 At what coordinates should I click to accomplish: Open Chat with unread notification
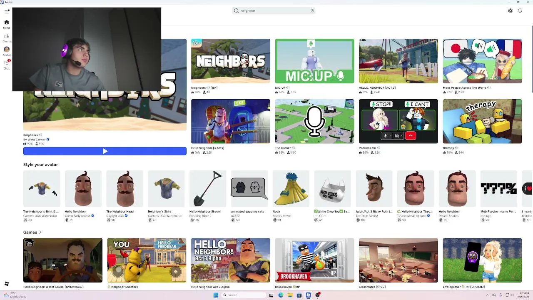(7, 65)
